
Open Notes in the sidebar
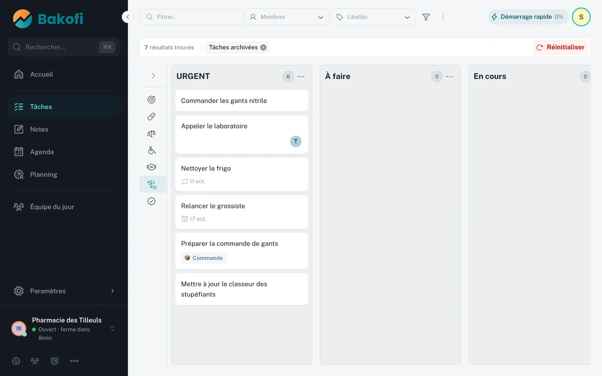pyautogui.click(x=64, y=129)
